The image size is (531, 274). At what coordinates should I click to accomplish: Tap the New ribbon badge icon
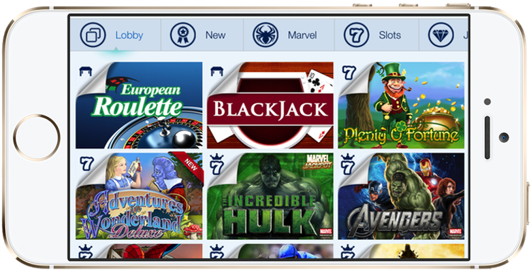(x=183, y=35)
